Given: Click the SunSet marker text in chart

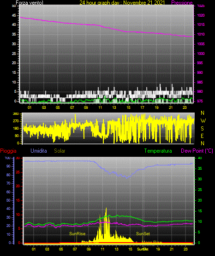Looking at the screenshot, I should (143, 234).
